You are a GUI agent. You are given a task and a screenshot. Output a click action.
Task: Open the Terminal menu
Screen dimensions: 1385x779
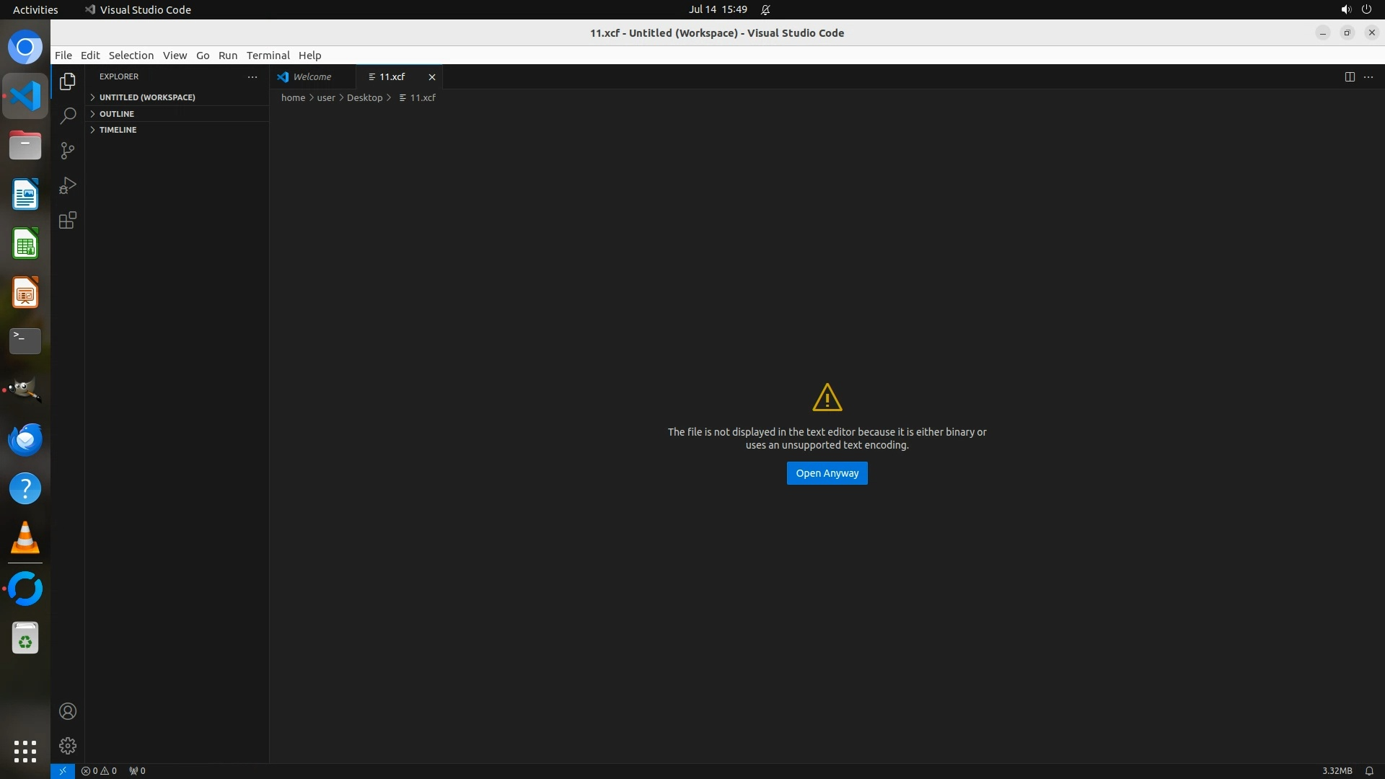[268, 56]
